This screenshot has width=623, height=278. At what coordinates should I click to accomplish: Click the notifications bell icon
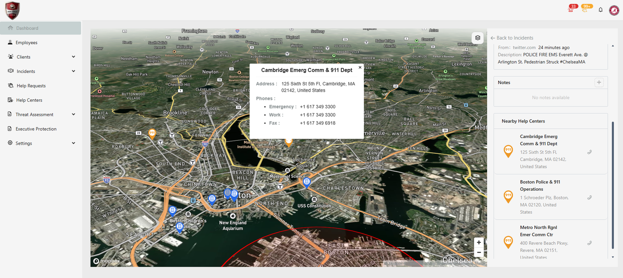(x=600, y=10)
